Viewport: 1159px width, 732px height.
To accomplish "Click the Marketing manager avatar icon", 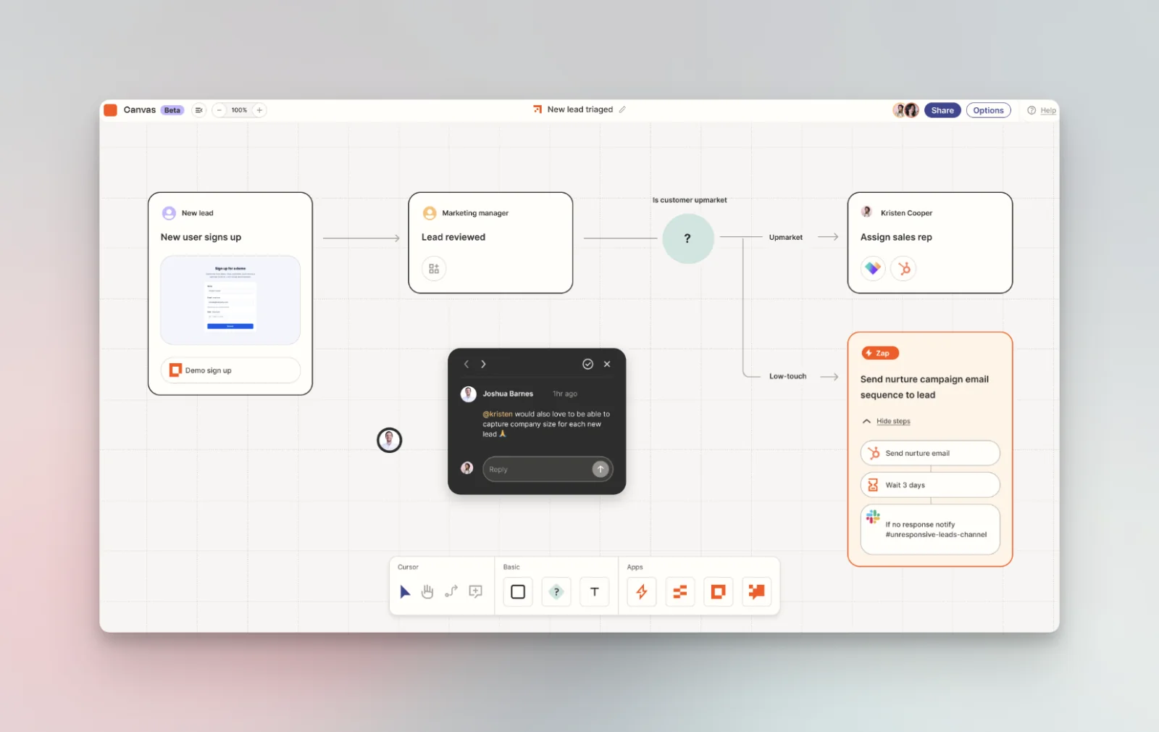I will [430, 213].
